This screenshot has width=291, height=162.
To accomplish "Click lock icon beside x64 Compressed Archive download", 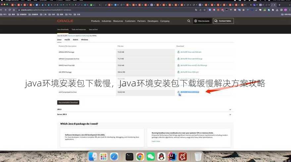I will tap(178, 92).
